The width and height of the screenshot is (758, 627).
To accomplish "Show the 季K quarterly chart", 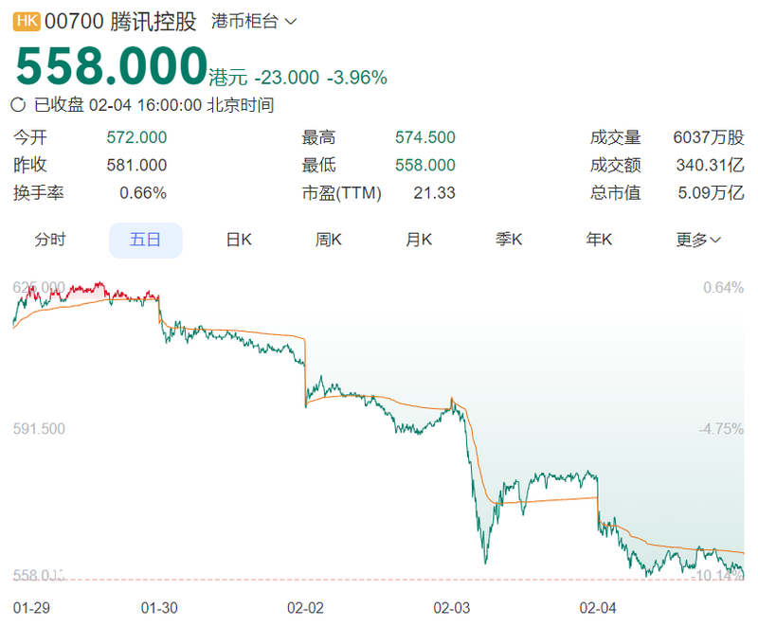I will [509, 240].
